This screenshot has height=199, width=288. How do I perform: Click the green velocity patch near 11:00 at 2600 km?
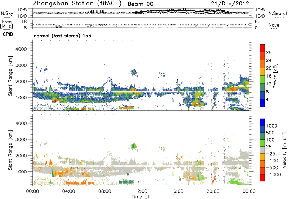[x=134, y=146]
